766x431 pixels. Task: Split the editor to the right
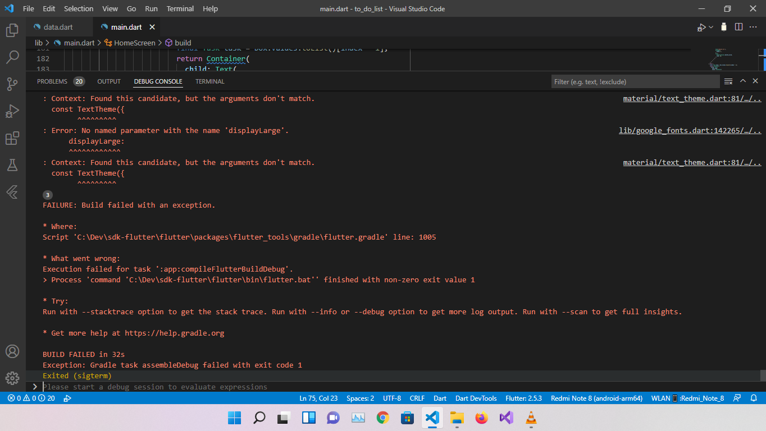coord(738,27)
